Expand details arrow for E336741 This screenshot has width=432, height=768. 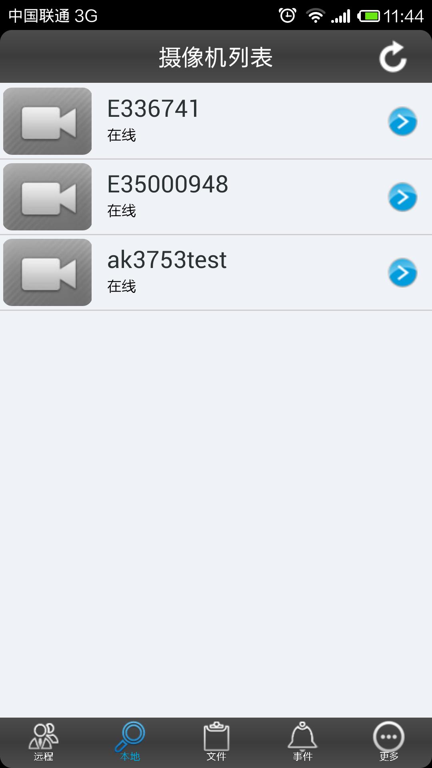[402, 121]
